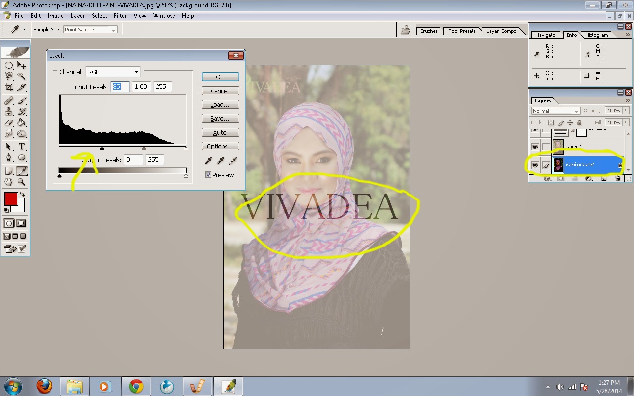Select the Elliptical Marquee tool
634x396 pixels.
coord(9,65)
